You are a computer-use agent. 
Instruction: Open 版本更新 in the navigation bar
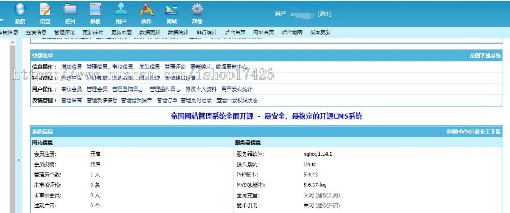point(320,32)
